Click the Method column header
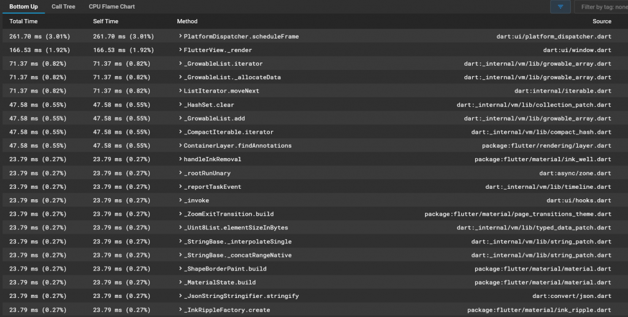 point(187,21)
